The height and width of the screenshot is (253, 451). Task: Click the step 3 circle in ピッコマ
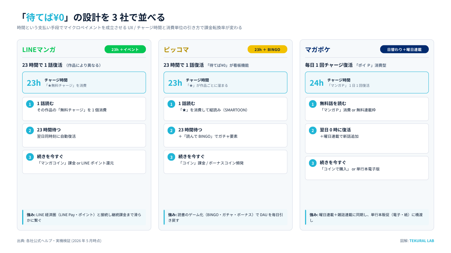point(171,157)
